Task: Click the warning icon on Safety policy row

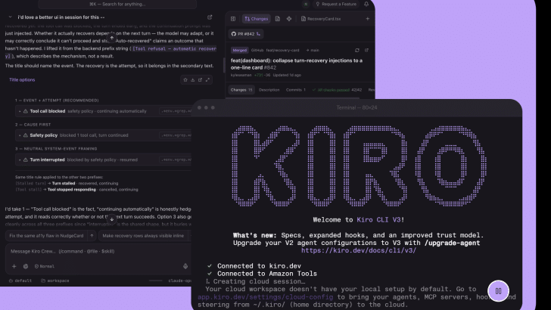Action: pos(26,135)
